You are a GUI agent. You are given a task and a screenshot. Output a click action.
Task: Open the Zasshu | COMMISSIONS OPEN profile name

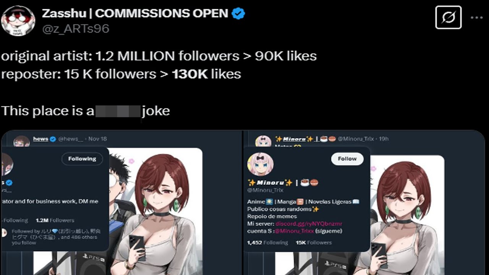click(x=135, y=14)
